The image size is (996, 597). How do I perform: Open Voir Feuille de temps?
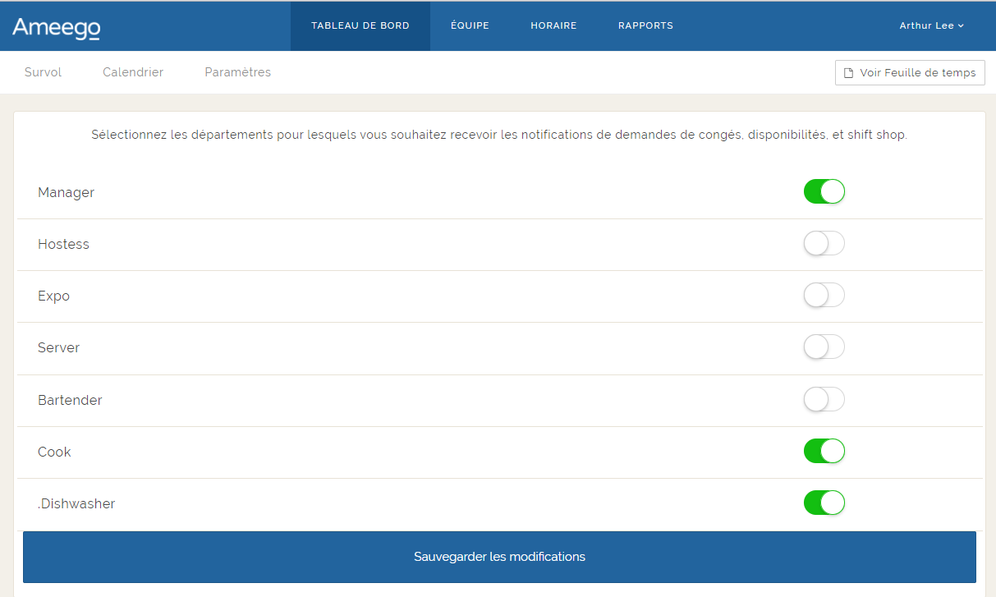coord(909,72)
